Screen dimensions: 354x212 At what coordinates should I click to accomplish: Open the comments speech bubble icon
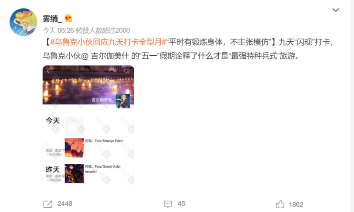[168, 204]
